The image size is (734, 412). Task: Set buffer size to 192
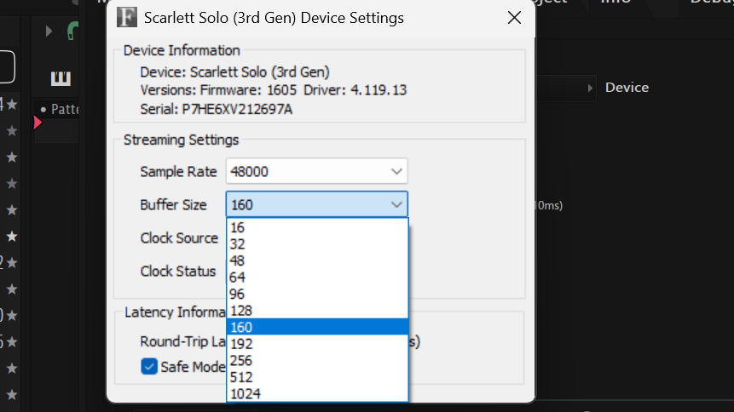point(317,344)
